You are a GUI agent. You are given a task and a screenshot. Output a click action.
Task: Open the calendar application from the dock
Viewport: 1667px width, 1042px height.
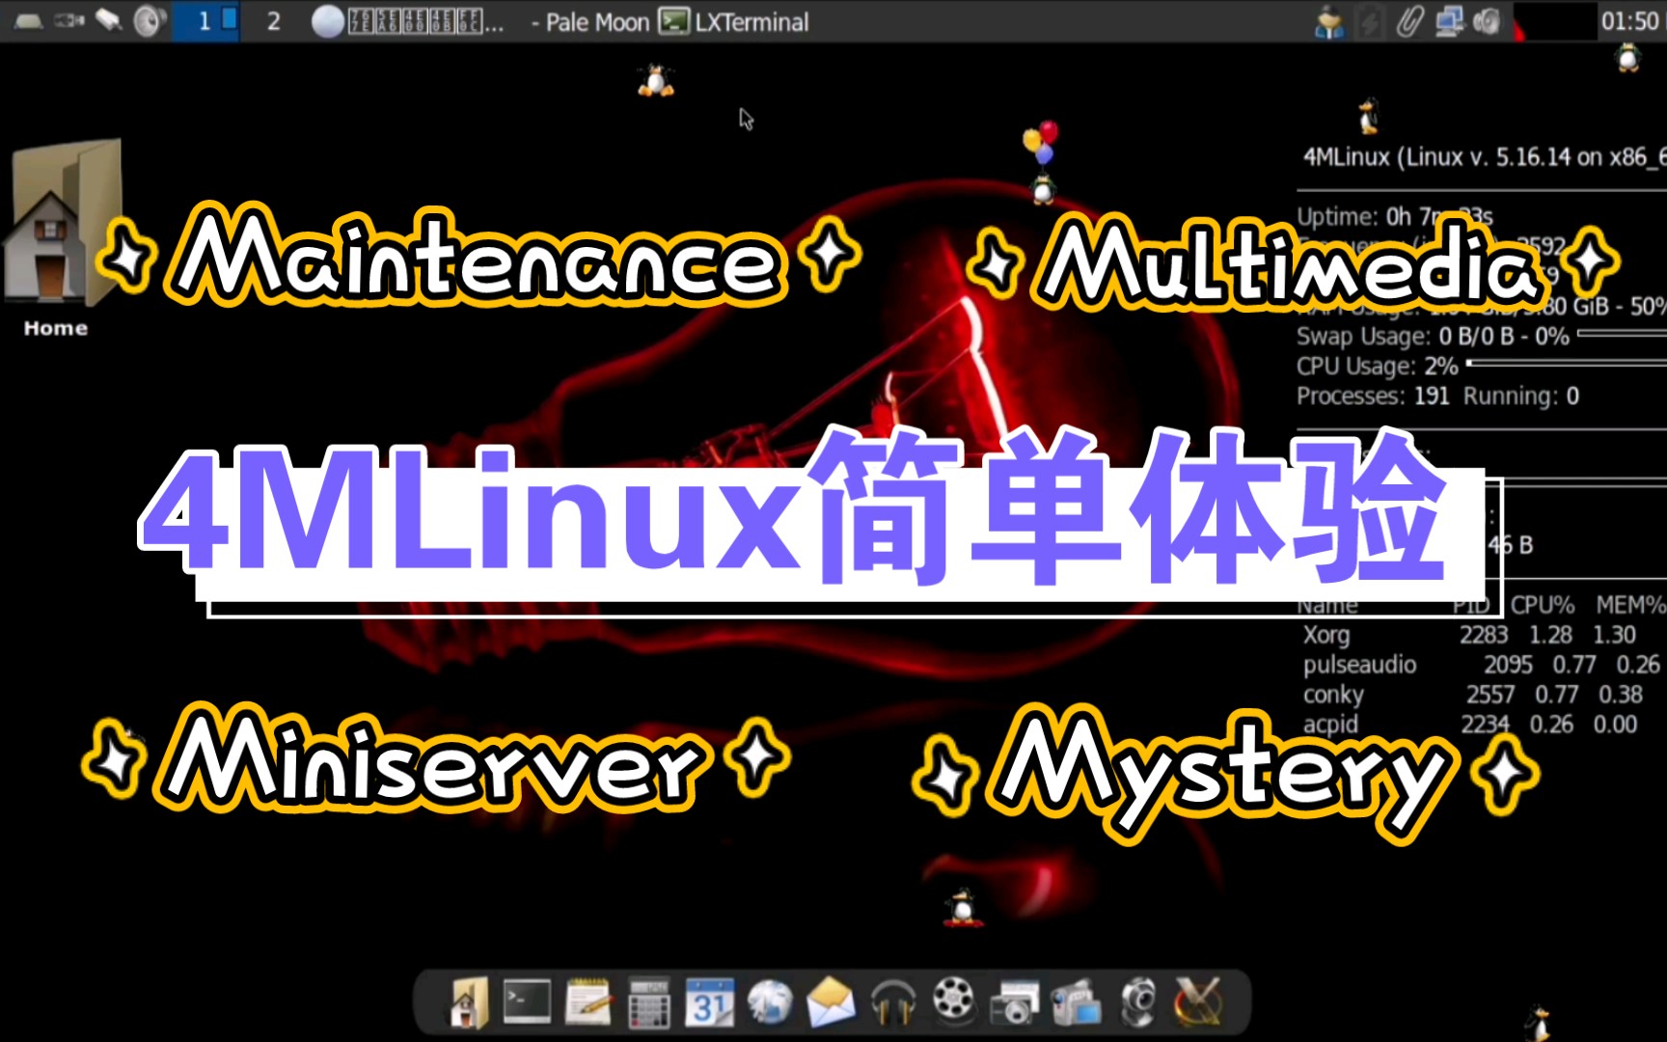point(711,1003)
